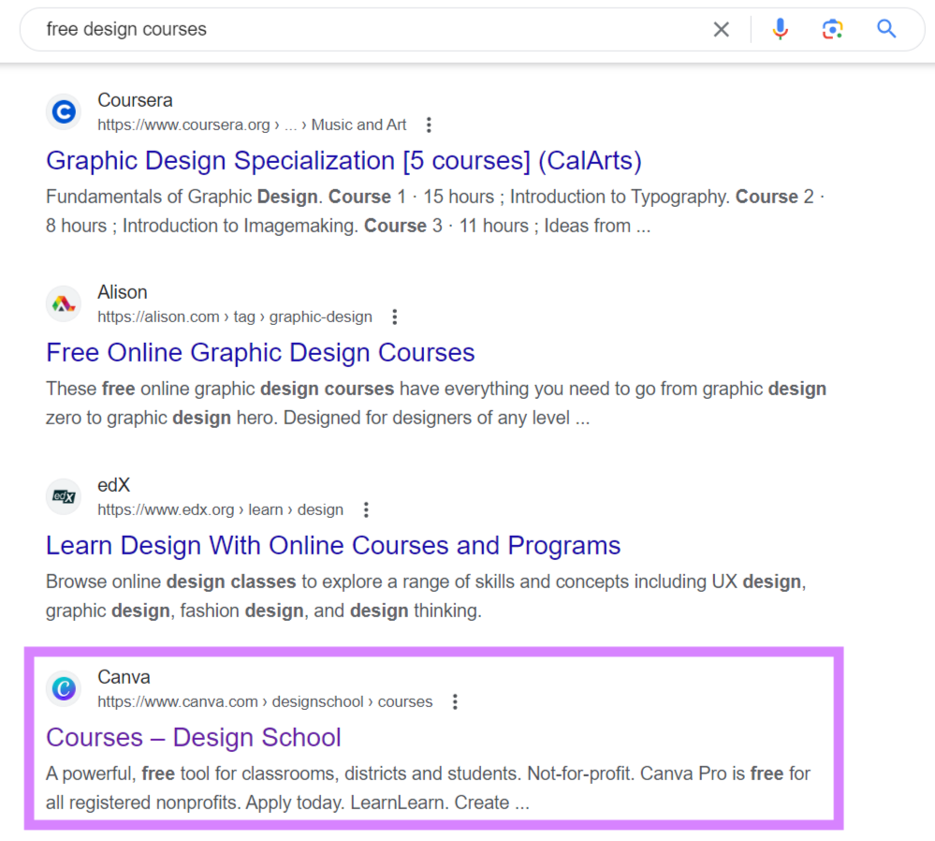Open Google Lens image search

tap(832, 29)
